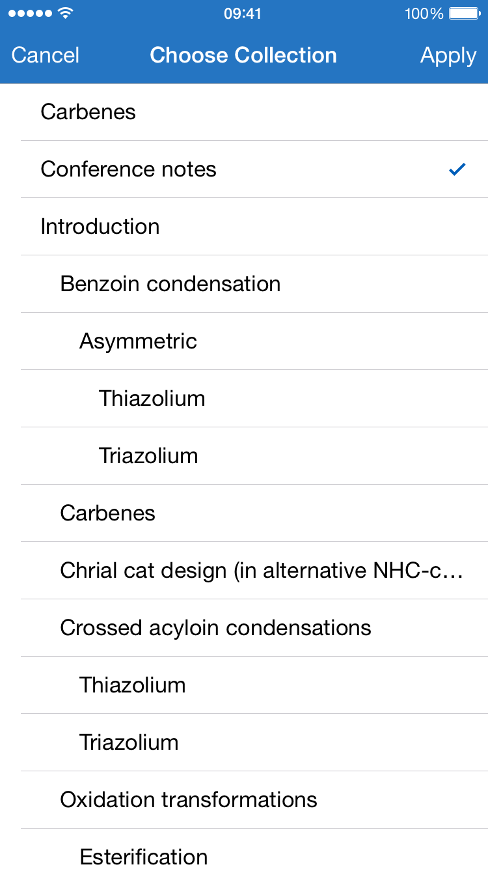Select Triazolium under Crossed acyloin condensations
This screenshot has width=488, height=869.
[244, 743]
